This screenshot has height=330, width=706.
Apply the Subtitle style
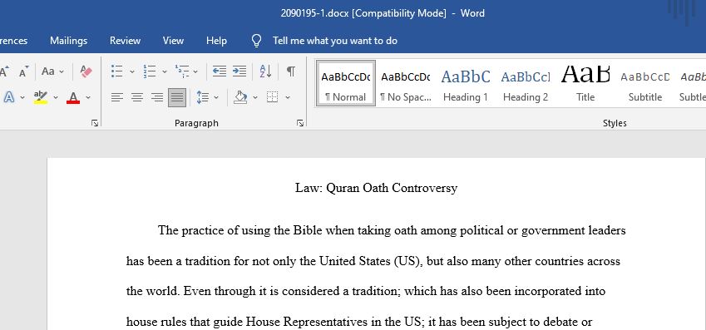point(645,84)
